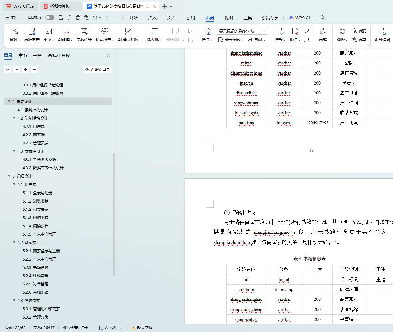Collapse the 5 详细设计 node
The width and height of the screenshot is (393, 332).
click(x=9, y=176)
